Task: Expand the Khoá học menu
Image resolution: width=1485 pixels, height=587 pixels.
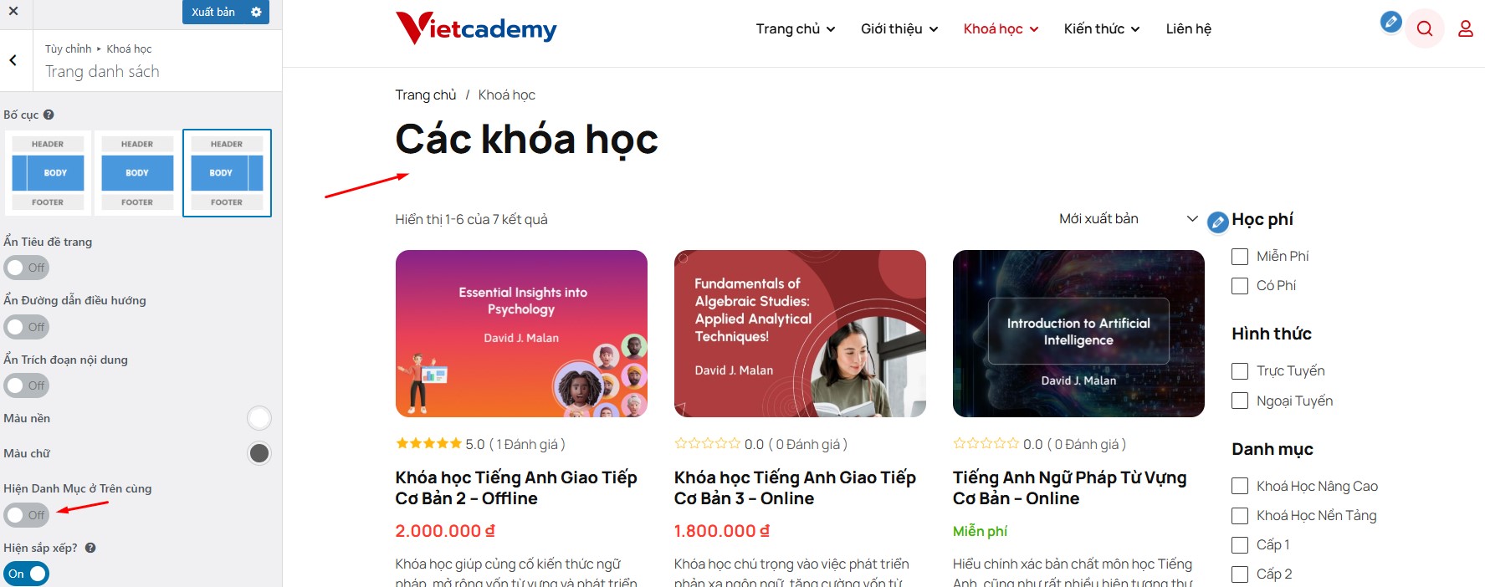Action: click(x=1001, y=28)
